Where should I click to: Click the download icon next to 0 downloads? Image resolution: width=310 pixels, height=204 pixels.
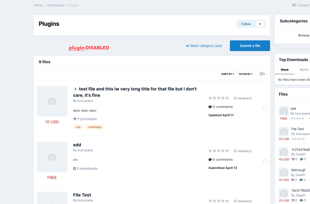point(75,169)
